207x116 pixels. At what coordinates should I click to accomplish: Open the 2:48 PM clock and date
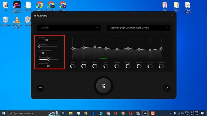point(194,113)
